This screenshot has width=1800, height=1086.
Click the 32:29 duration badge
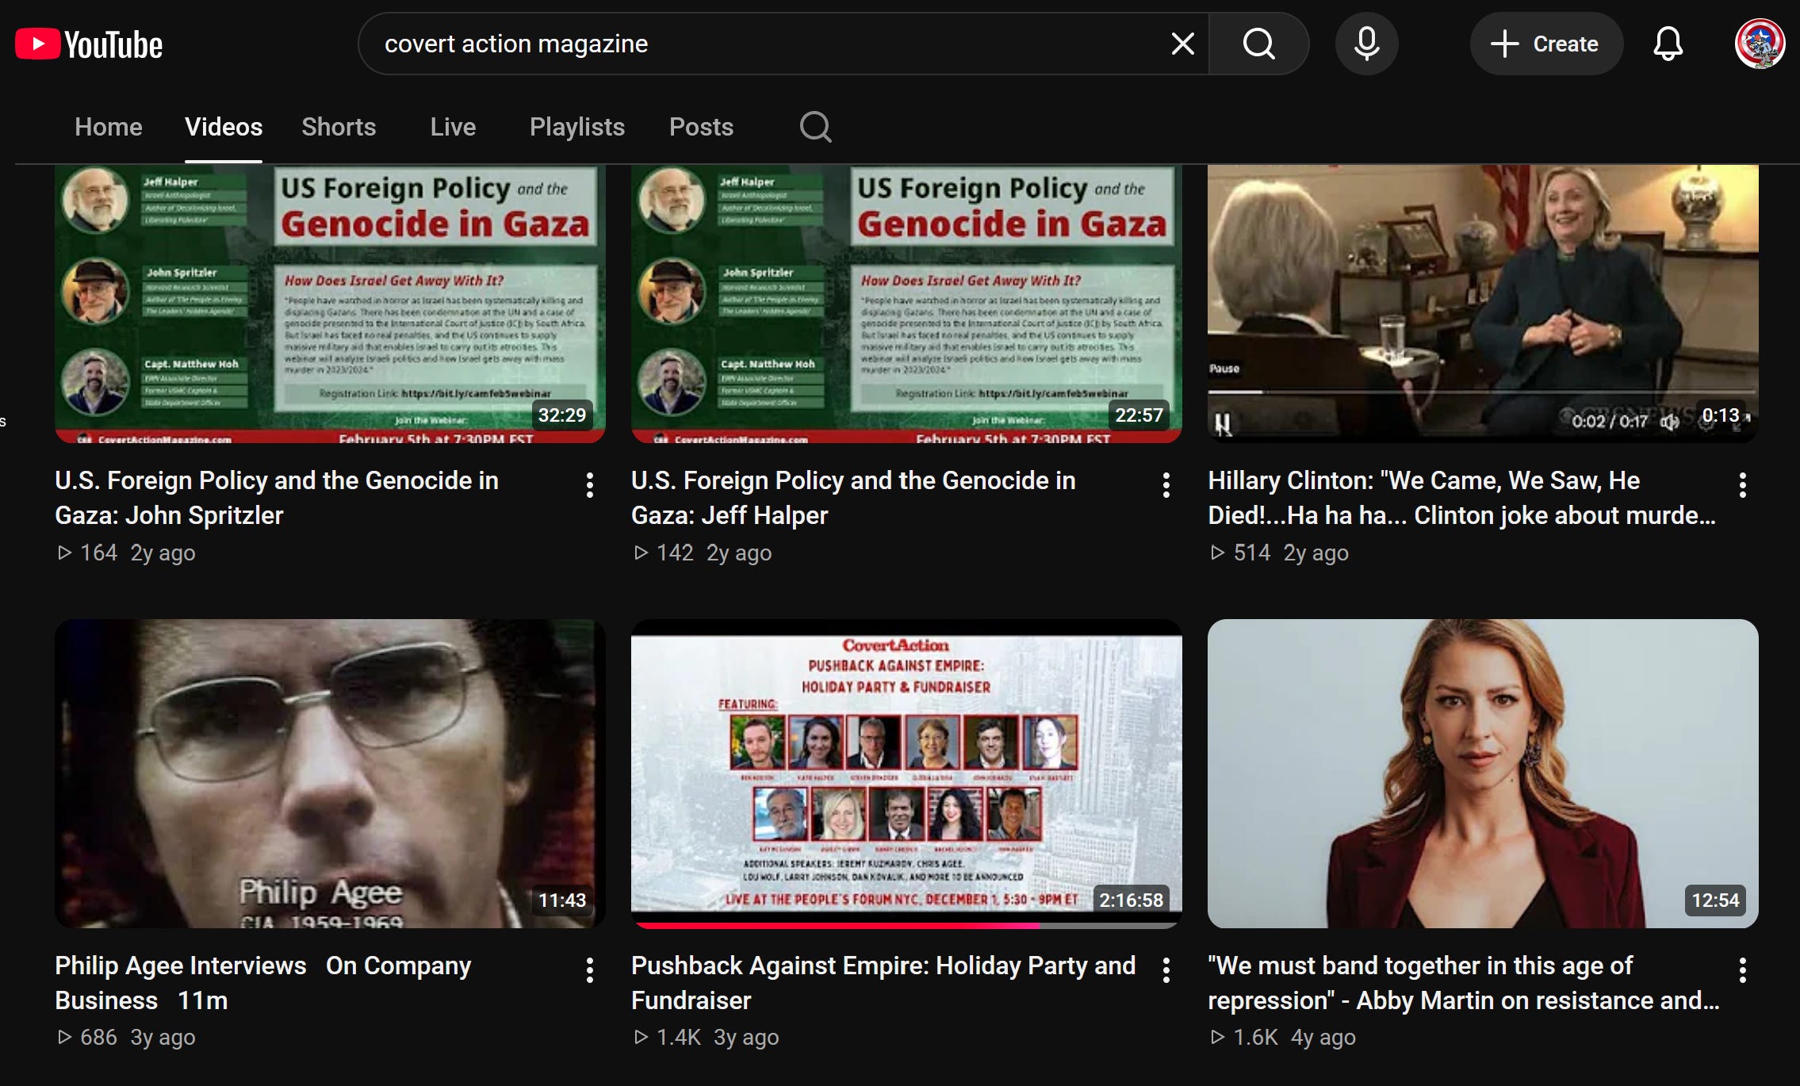pos(562,415)
